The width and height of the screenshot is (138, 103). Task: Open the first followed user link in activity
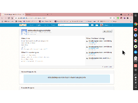93,43
